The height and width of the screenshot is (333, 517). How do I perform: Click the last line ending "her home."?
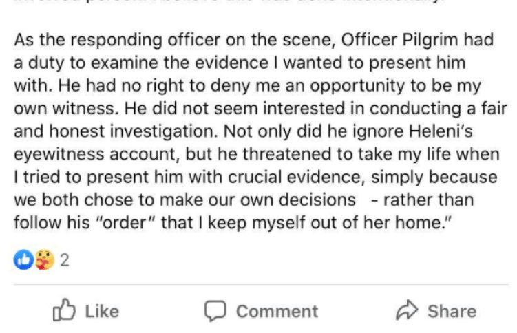(232, 223)
